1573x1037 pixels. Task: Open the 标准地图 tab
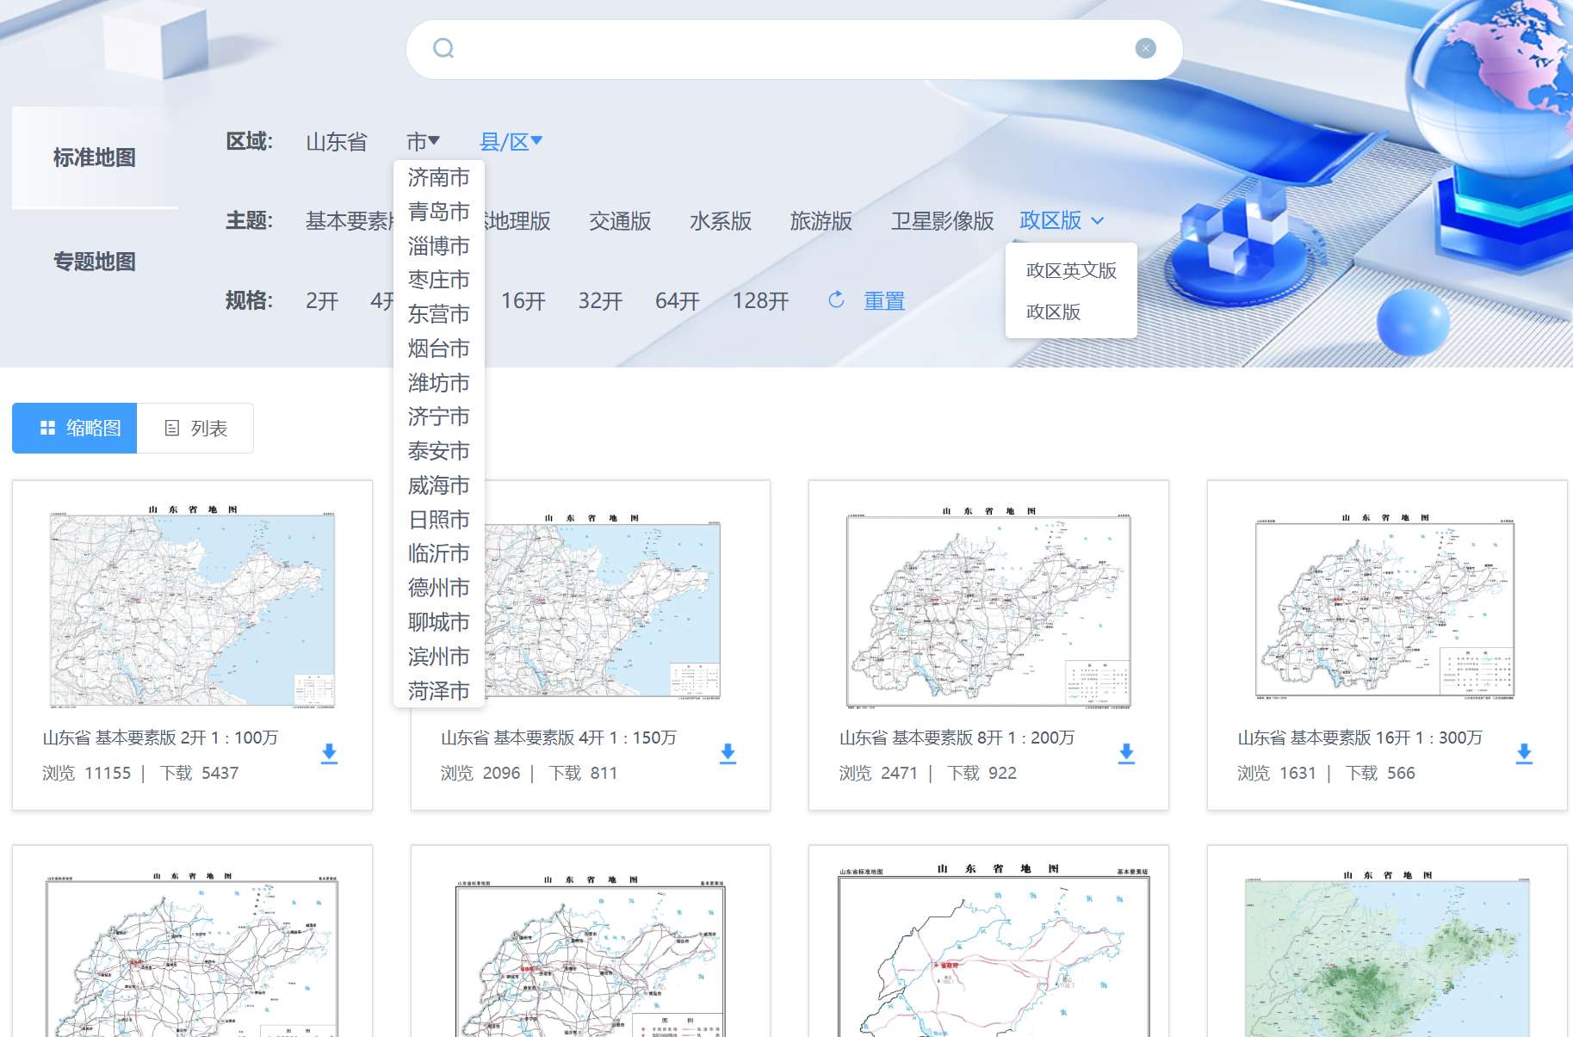click(x=95, y=157)
